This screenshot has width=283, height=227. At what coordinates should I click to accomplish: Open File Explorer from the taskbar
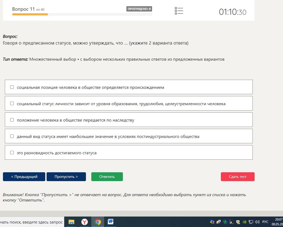coord(71,222)
